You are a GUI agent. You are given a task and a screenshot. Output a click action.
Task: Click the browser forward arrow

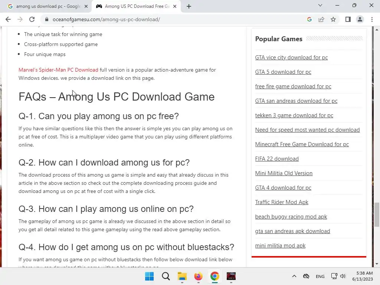coord(20,19)
